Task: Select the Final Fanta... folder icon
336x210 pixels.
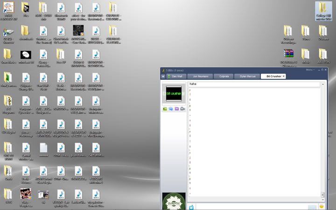Action: pyautogui.click(x=8, y=79)
